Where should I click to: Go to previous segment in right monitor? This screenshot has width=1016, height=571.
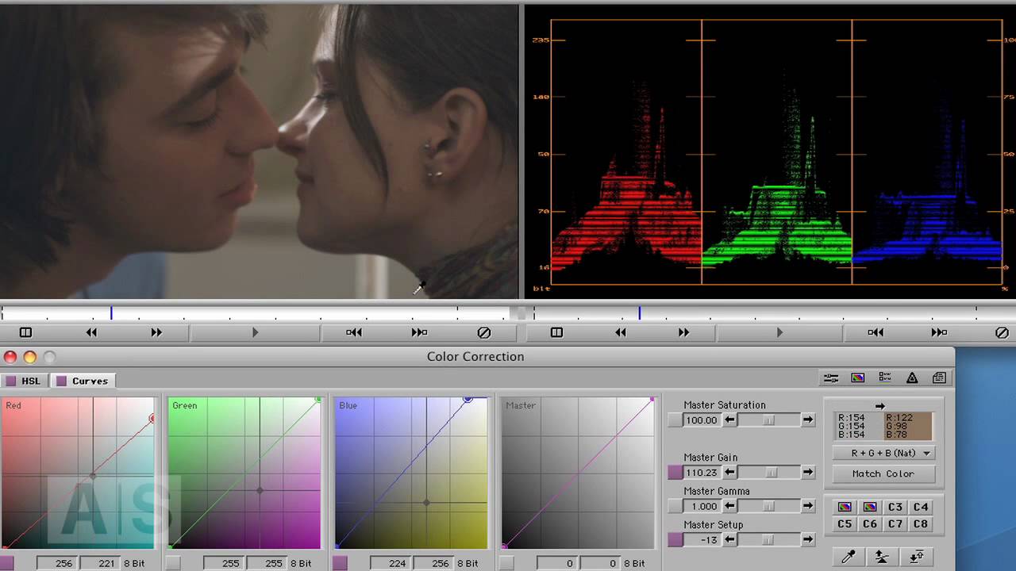coord(876,332)
